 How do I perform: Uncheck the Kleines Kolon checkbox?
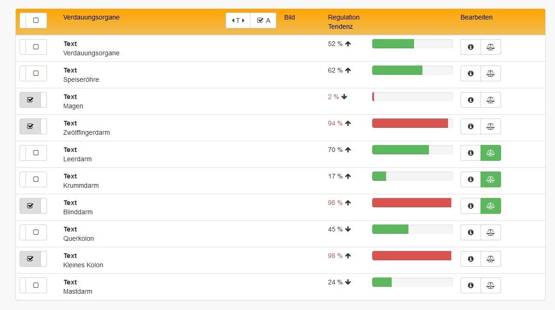pyautogui.click(x=31, y=259)
